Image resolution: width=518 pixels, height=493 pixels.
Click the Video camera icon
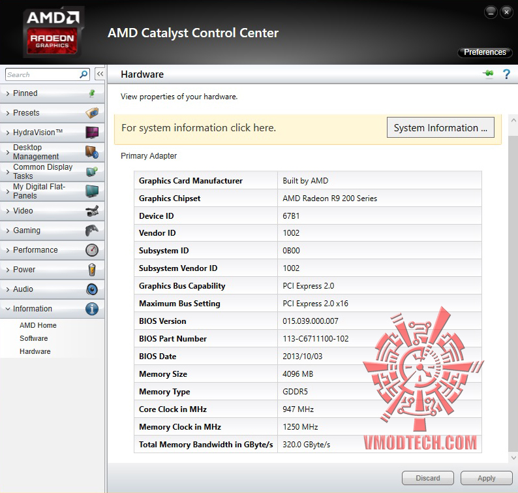pyautogui.click(x=92, y=211)
